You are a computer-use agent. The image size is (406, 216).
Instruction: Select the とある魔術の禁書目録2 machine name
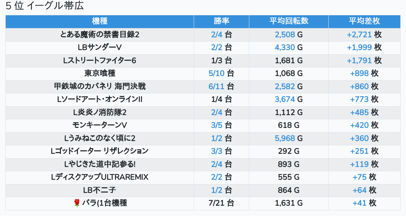click(100, 34)
